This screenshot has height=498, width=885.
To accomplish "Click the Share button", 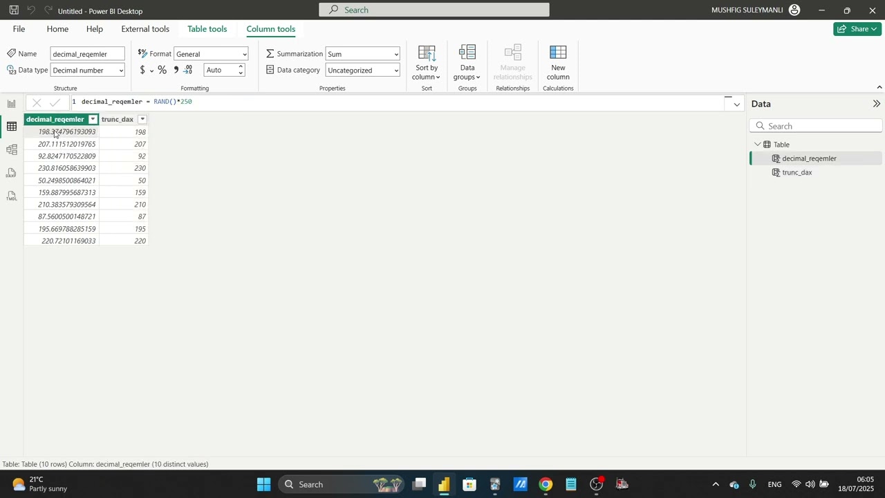I will (x=857, y=29).
